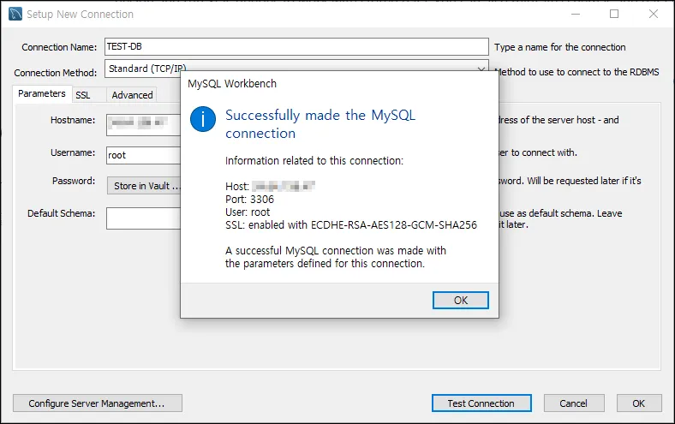Click the blue information icon in dialog
The width and height of the screenshot is (675, 424).
coord(203,119)
